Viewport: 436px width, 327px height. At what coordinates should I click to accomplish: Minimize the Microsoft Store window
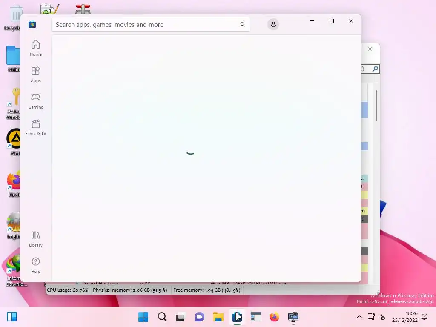(x=312, y=21)
